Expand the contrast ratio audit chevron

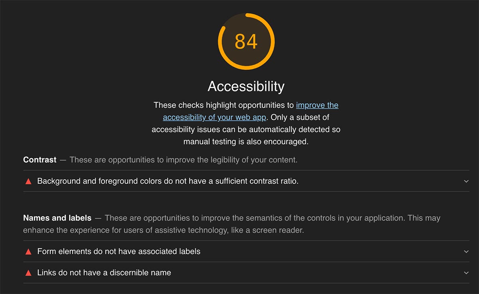pyautogui.click(x=466, y=181)
